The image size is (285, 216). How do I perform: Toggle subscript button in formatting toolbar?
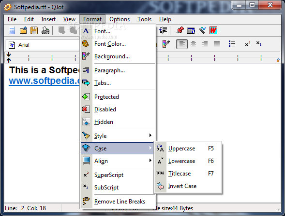259,44
